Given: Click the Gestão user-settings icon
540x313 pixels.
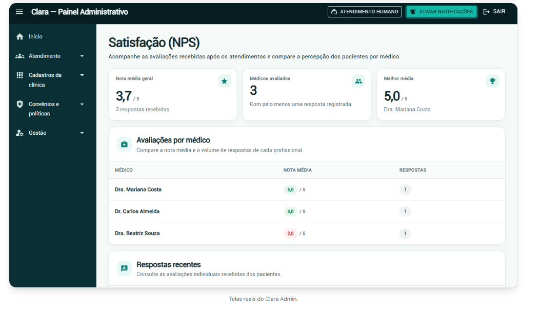Looking at the screenshot, I should tap(19, 133).
